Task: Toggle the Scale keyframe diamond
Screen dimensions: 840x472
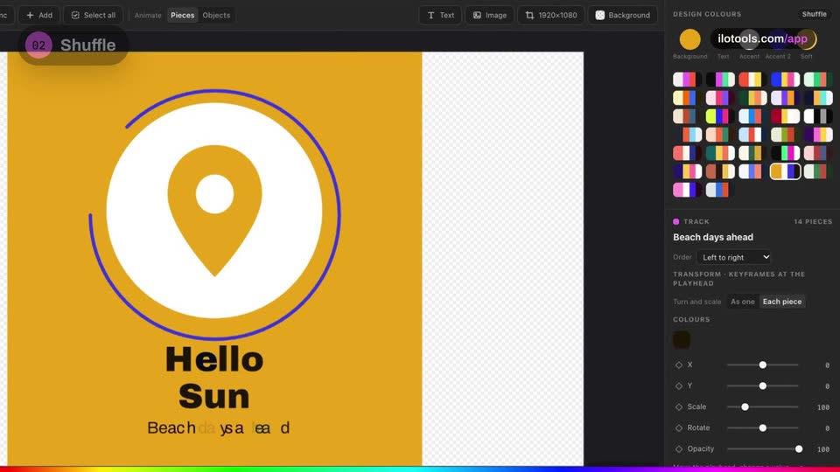Action: point(679,407)
